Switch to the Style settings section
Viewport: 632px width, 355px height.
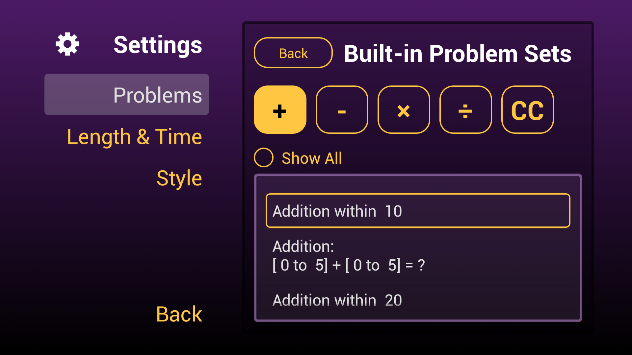tap(179, 177)
